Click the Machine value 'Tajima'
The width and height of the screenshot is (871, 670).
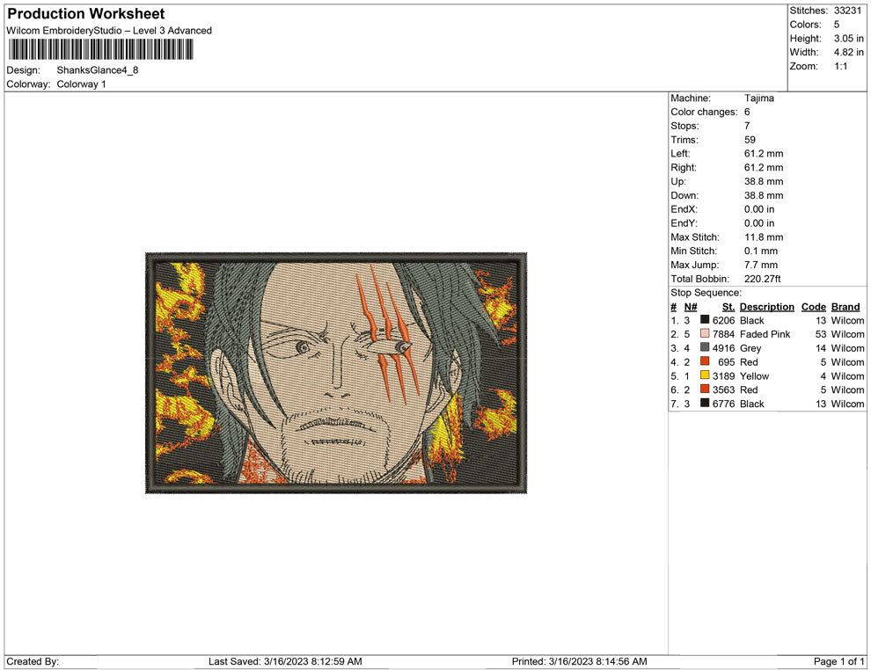pos(758,98)
